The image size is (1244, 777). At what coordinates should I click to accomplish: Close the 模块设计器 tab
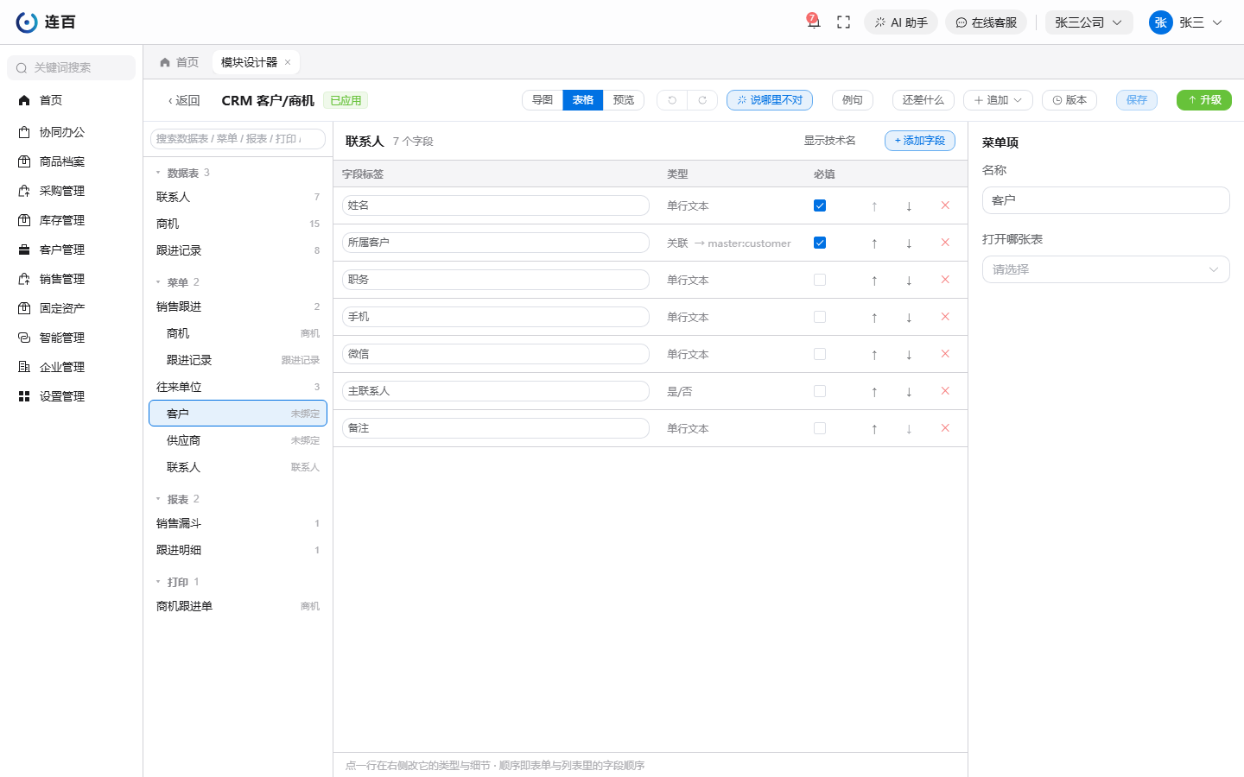(x=288, y=62)
